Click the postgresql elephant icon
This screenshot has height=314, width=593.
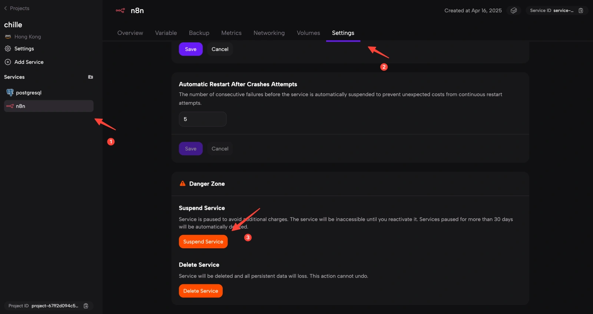[10, 92]
